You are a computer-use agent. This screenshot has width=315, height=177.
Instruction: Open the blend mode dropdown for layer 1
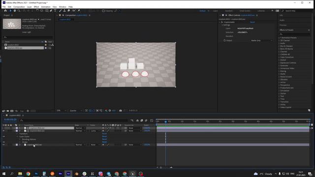click(80, 128)
